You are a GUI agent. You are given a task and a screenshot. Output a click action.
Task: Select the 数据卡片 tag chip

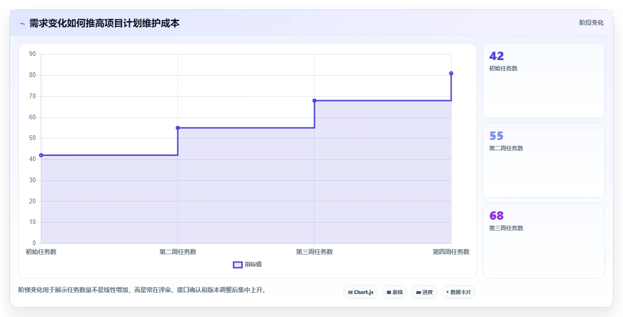tap(458, 292)
